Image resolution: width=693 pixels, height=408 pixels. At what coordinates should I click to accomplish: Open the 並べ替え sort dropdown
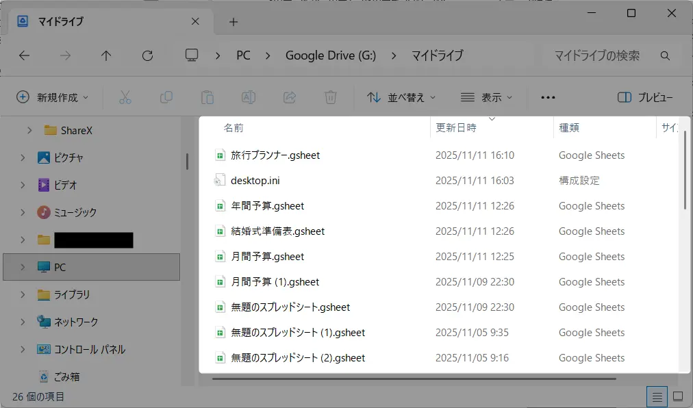point(401,97)
